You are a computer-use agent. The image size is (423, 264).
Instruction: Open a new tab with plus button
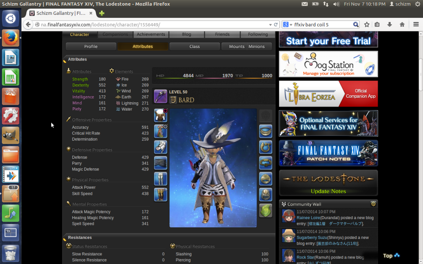102,13
